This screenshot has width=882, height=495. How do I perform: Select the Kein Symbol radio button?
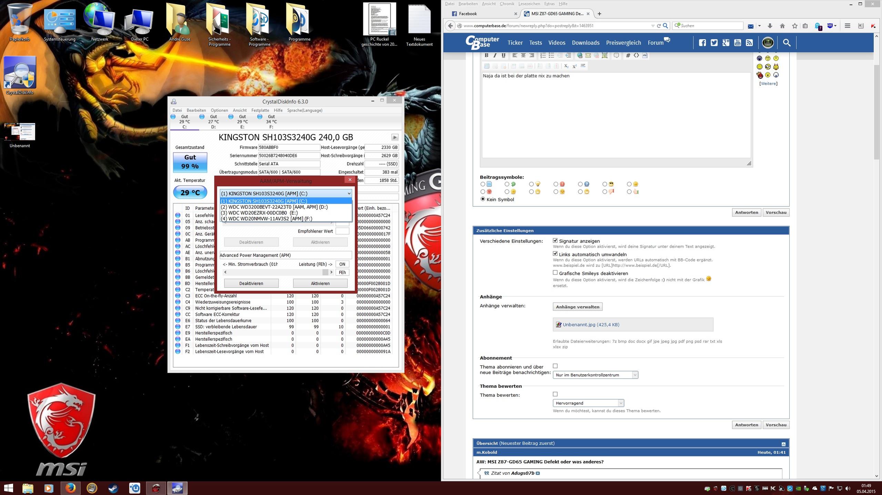pos(483,199)
